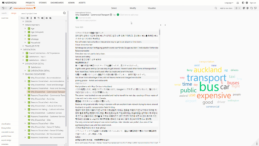Viewport: 259px width, 146px height.
Task: Click the PowerPoint export icon
Action: click(248, 8)
